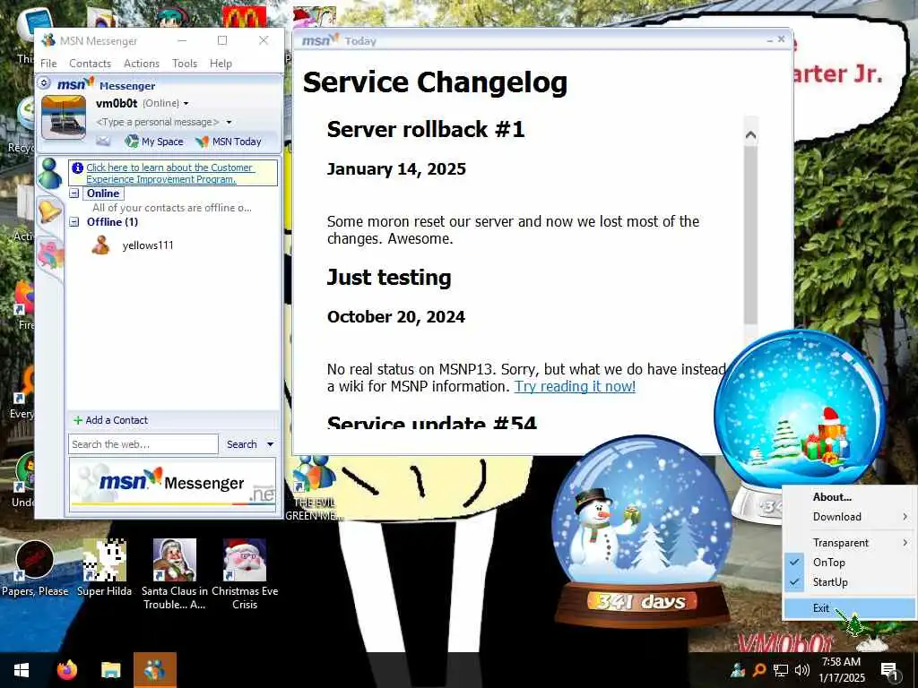The image size is (918, 688).
Task: Choose About... from the context menu
Action: point(850,496)
